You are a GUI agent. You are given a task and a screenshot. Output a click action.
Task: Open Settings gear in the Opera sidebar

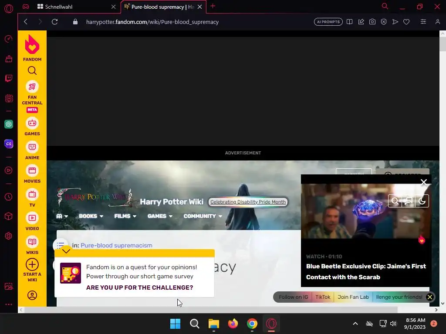pyautogui.click(x=9, y=236)
